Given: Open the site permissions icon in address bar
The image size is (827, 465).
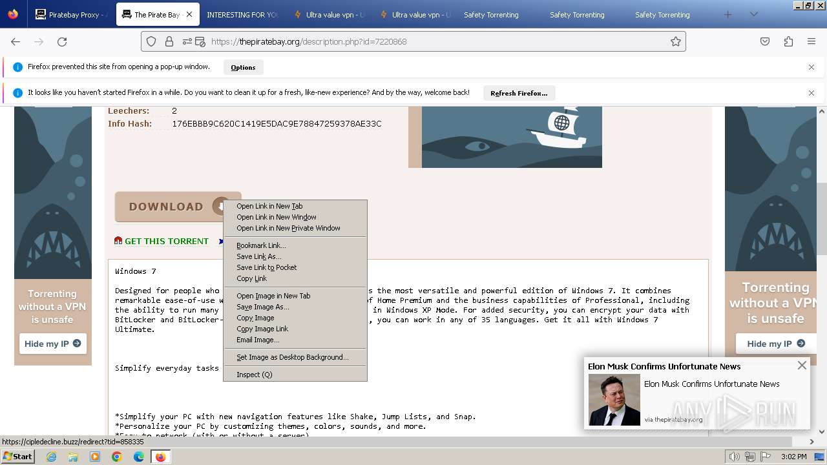Looking at the screenshot, I should point(187,41).
